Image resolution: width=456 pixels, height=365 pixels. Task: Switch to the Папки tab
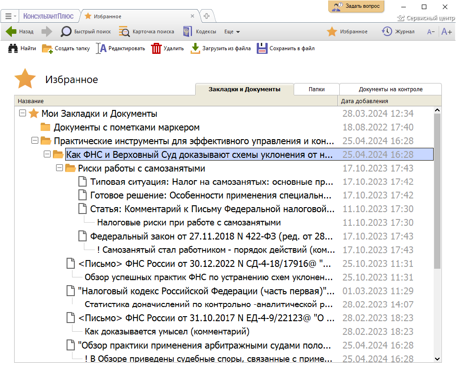[x=316, y=89]
